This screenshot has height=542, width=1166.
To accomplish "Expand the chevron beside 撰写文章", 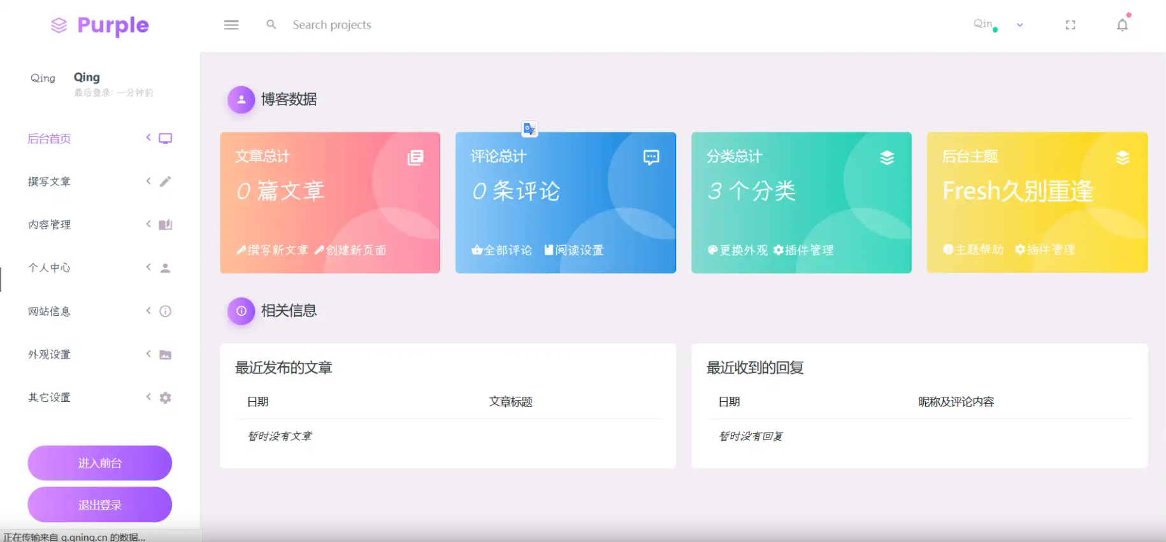I will click(x=148, y=181).
